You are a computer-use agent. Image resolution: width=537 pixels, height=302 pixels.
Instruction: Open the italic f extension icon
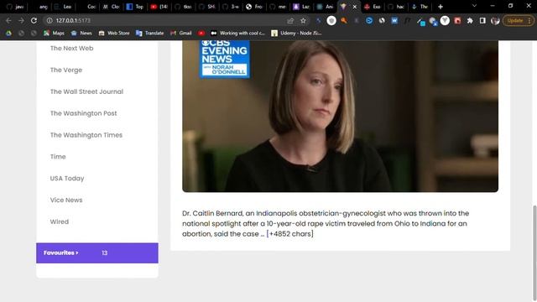[x=407, y=20]
